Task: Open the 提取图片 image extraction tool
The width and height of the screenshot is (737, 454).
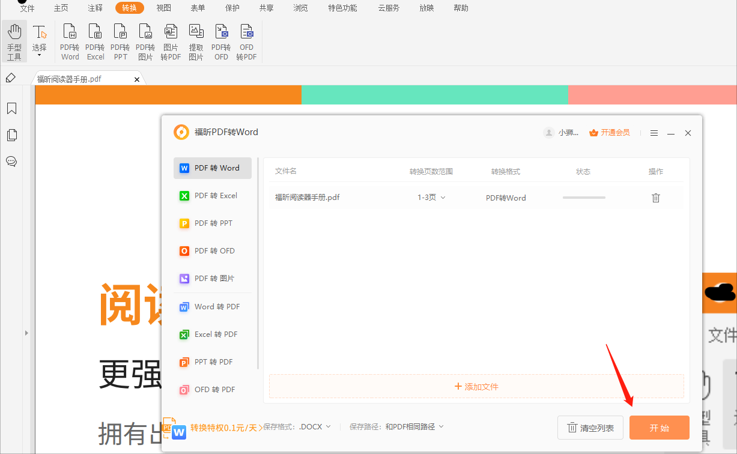Action: pyautogui.click(x=196, y=40)
